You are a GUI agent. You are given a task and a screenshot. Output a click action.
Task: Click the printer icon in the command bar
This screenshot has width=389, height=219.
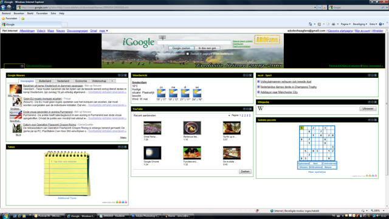pyautogui.click(x=334, y=24)
